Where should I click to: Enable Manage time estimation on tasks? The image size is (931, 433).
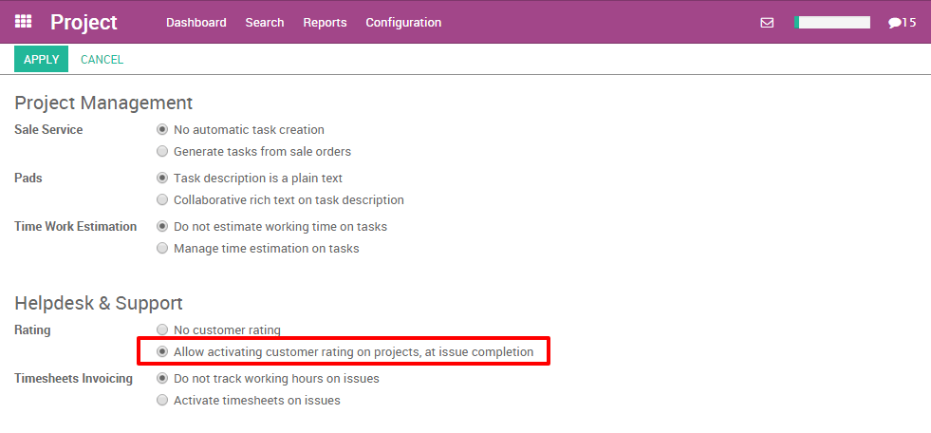(x=162, y=249)
